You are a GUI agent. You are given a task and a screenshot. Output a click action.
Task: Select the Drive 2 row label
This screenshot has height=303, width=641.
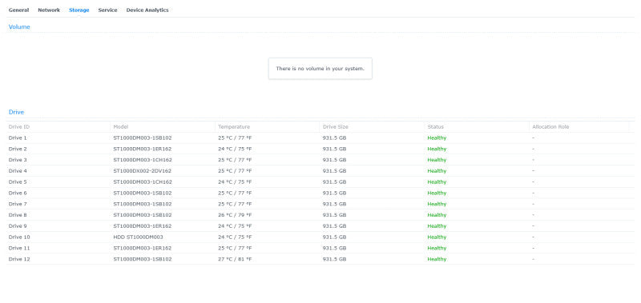click(18, 149)
